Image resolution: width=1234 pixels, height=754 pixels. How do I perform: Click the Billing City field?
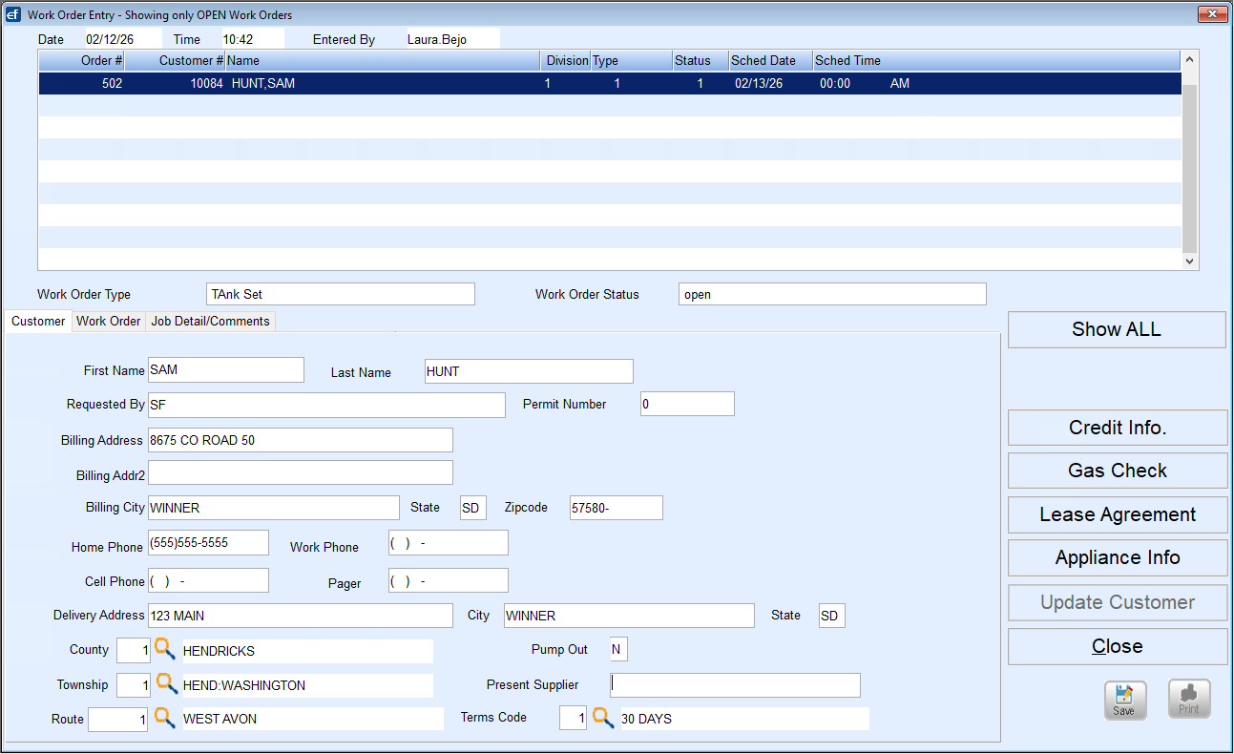(274, 508)
